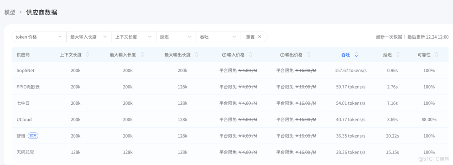Sort by 输入价格 column arrows

(251, 55)
